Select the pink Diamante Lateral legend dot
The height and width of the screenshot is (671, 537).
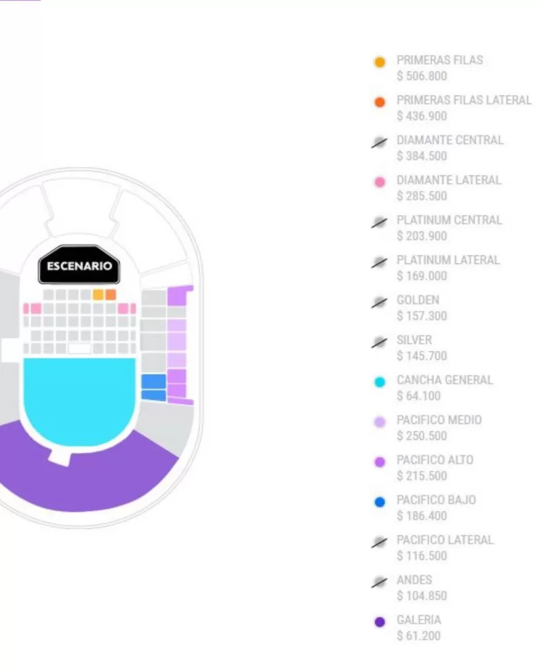coord(380,182)
